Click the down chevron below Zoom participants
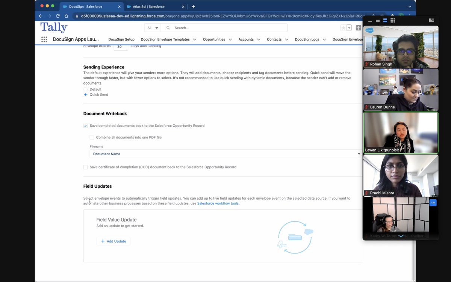The height and width of the screenshot is (282, 451). tap(401, 236)
